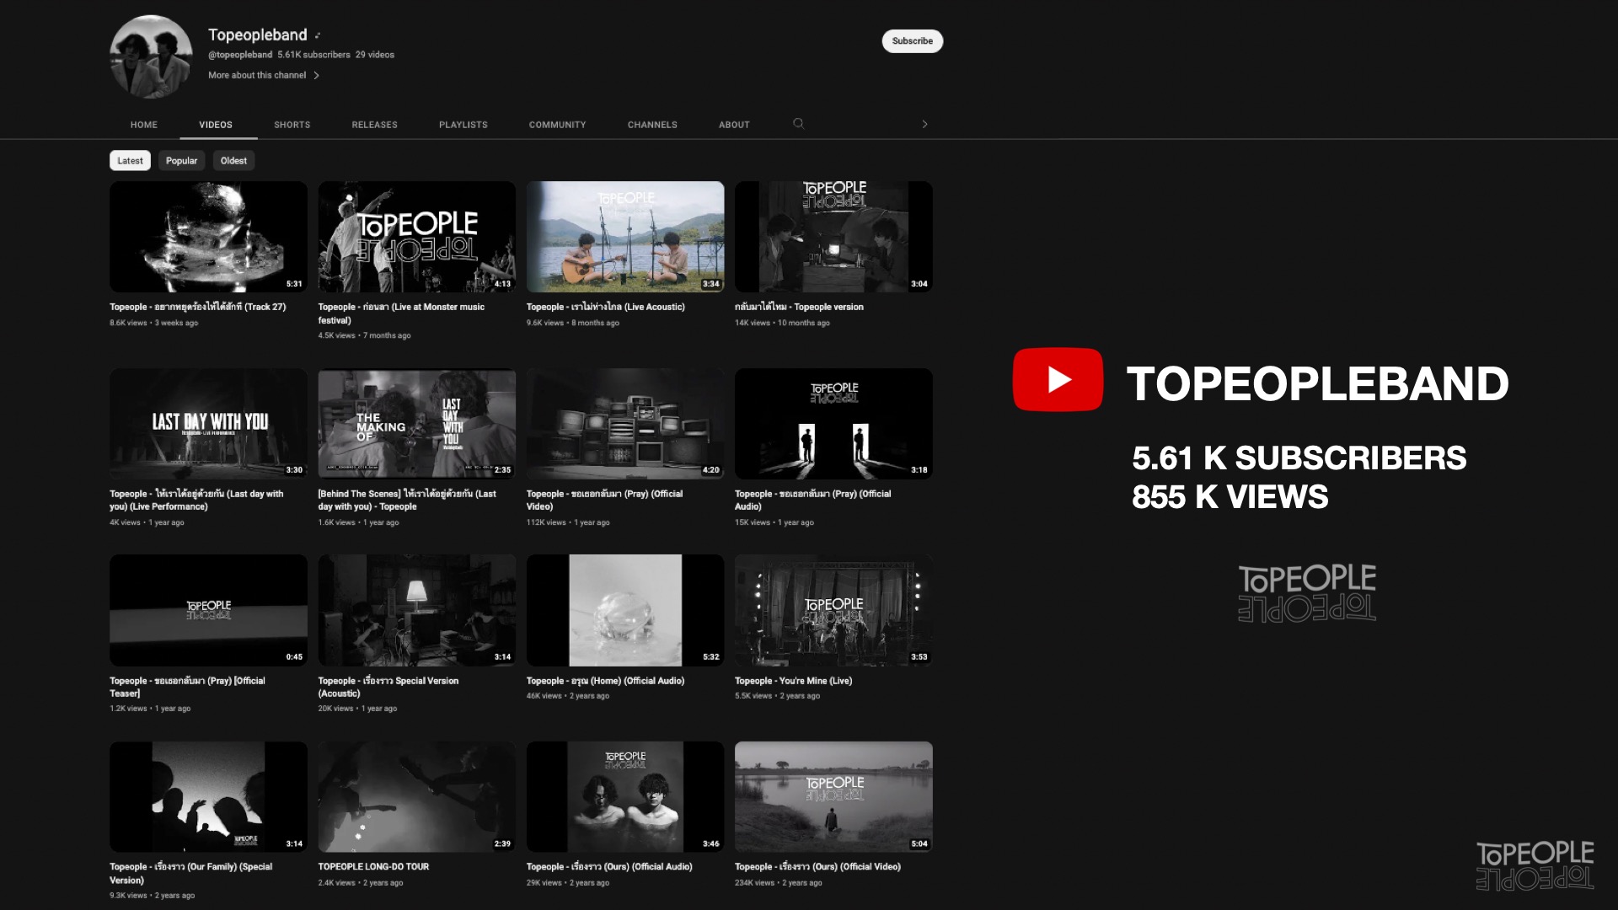Open Ours Official Audio thumbnail

tap(625, 797)
